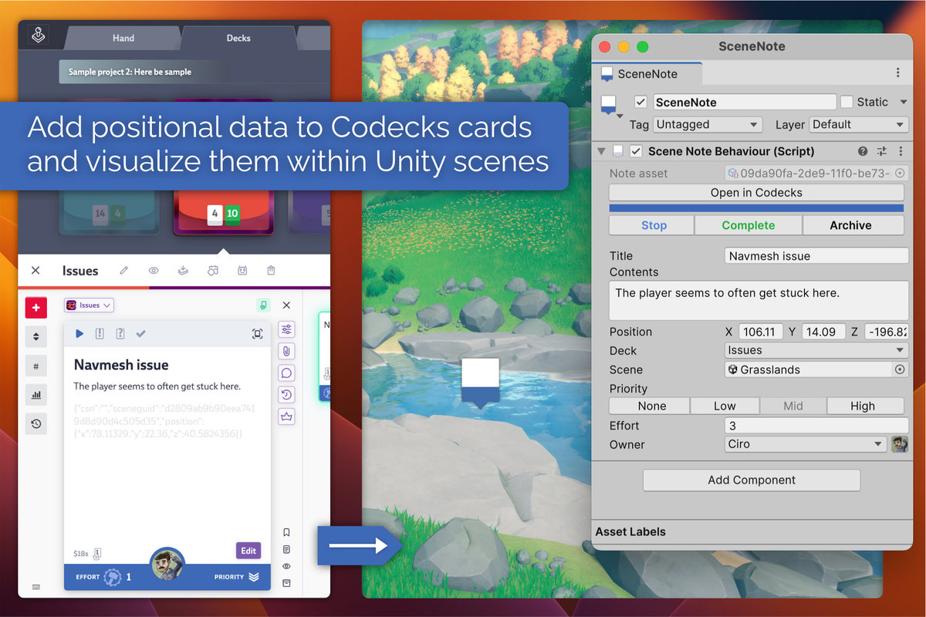926x617 pixels.
Task: Click the red plus add-card button
Action: pos(36,308)
